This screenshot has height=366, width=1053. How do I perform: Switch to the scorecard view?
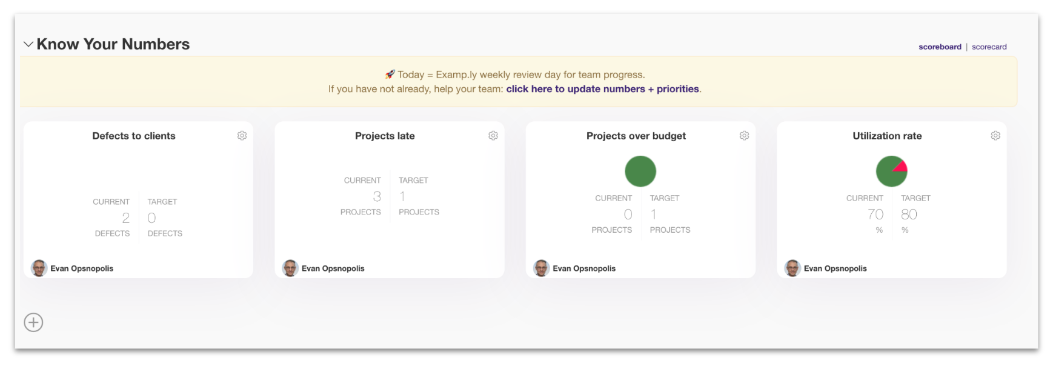(x=989, y=47)
